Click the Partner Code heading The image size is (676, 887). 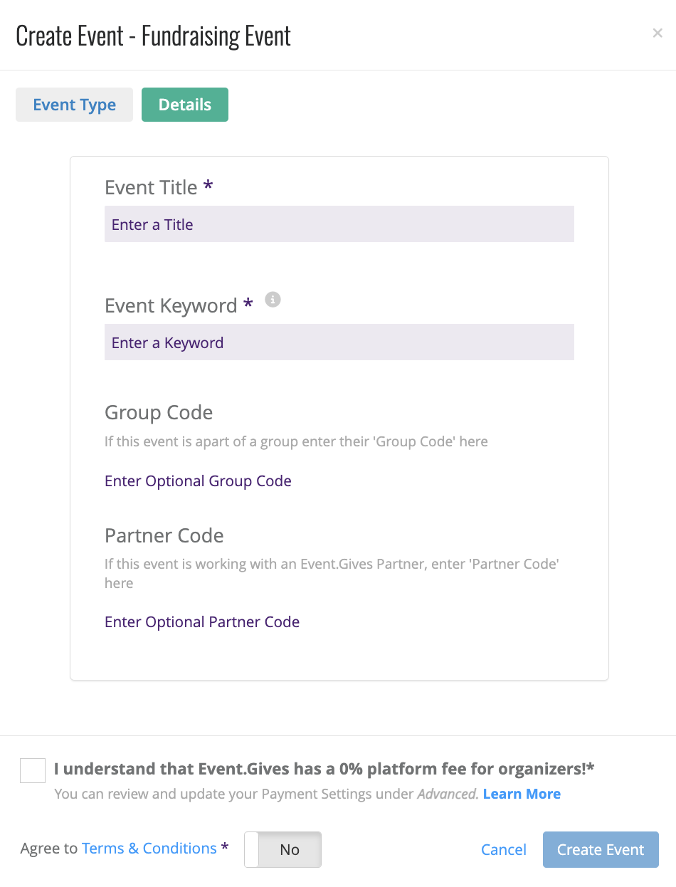pos(164,535)
